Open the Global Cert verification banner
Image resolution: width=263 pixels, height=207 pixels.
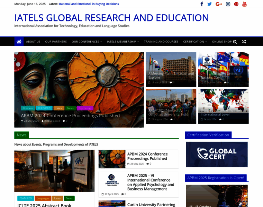217,154
